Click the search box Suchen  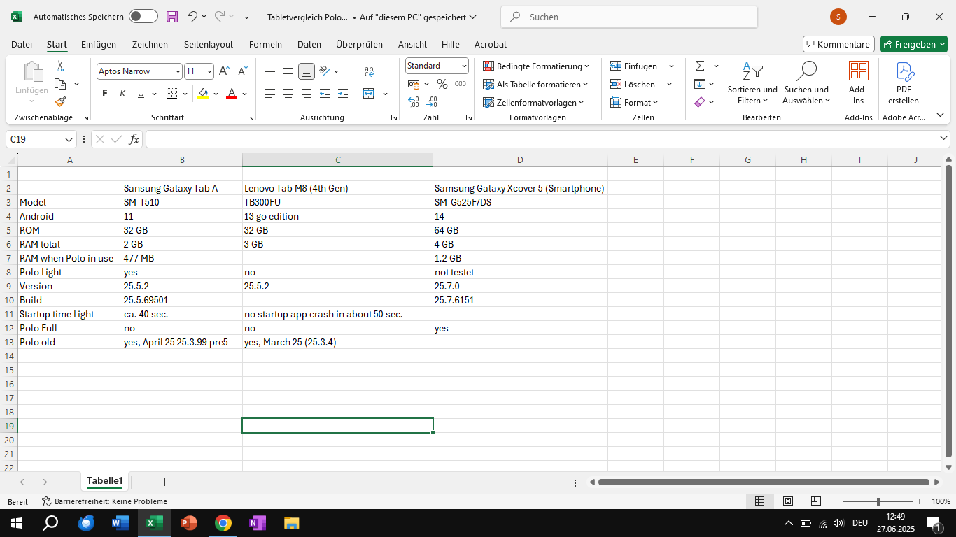coord(629,17)
